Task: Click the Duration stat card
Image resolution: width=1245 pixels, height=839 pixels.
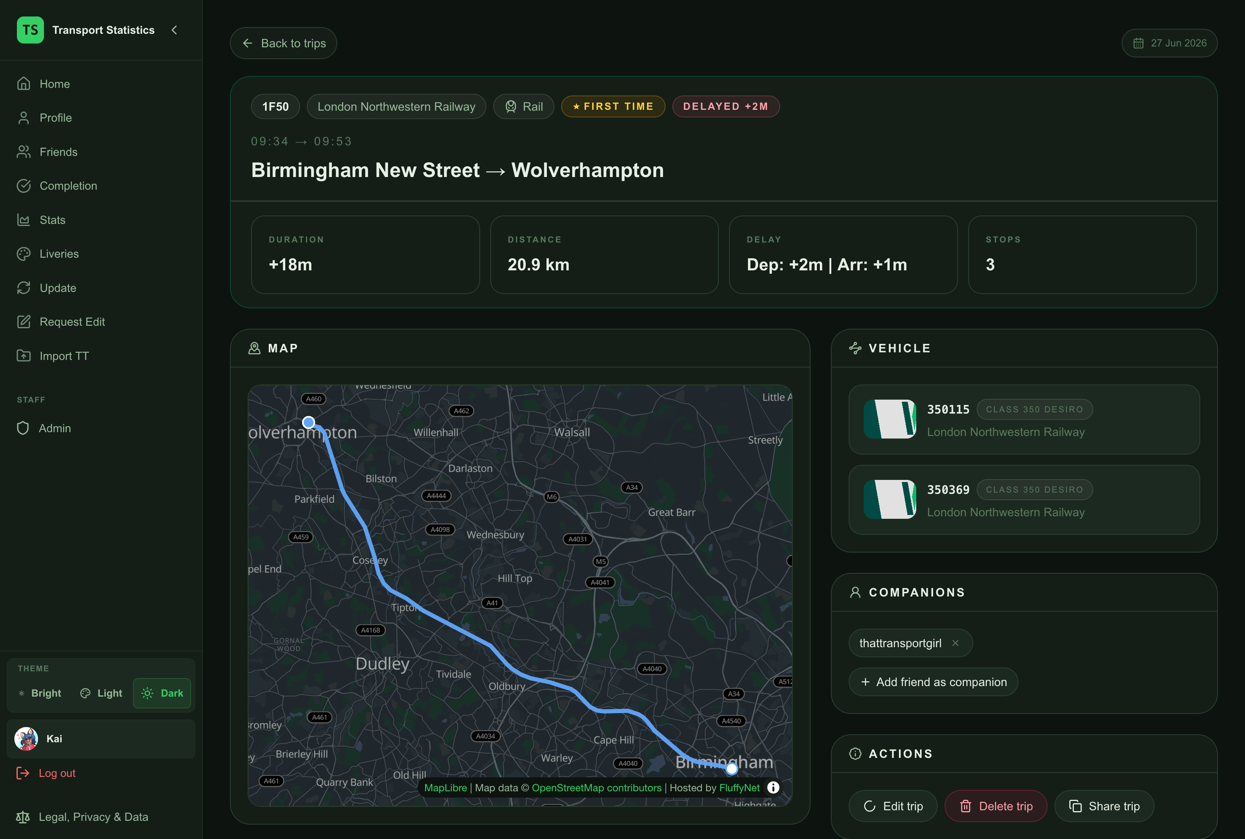Action: tap(366, 255)
